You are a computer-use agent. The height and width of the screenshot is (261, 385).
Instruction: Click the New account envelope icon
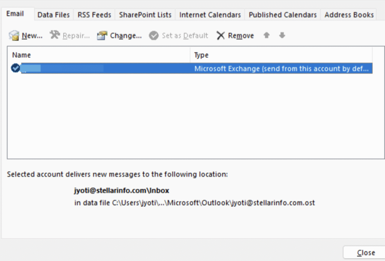14,36
